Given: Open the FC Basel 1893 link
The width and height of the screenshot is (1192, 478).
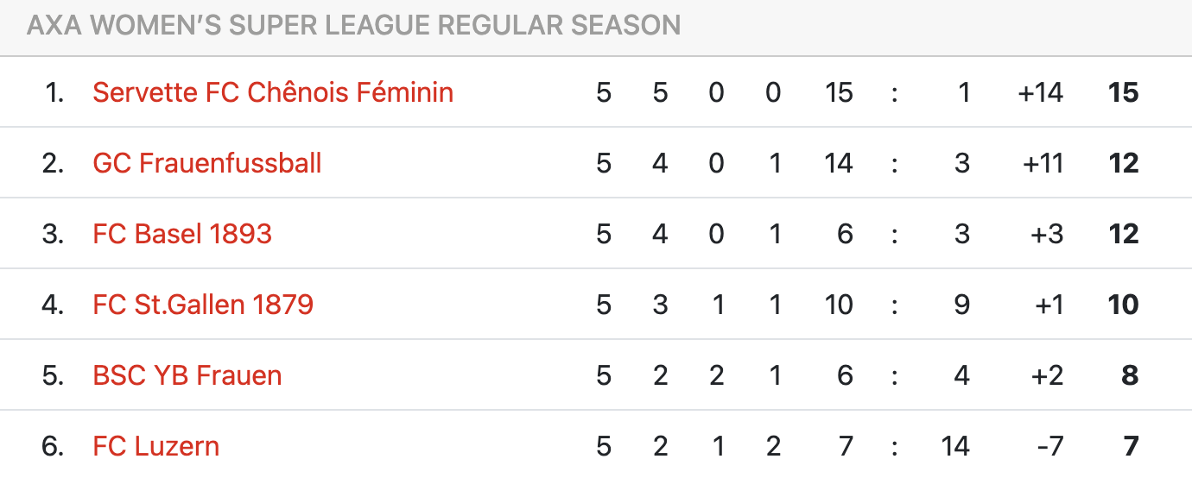Looking at the screenshot, I should click(x=182, y=234).
